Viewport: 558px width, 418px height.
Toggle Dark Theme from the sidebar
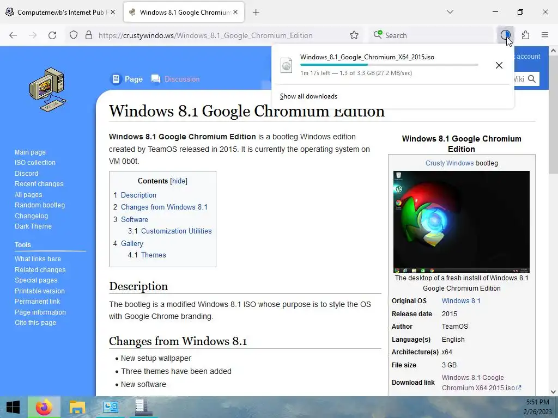[x=33, y=226]
